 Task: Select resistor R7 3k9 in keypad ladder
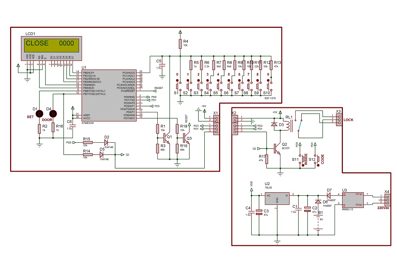(x=213, y=65)
